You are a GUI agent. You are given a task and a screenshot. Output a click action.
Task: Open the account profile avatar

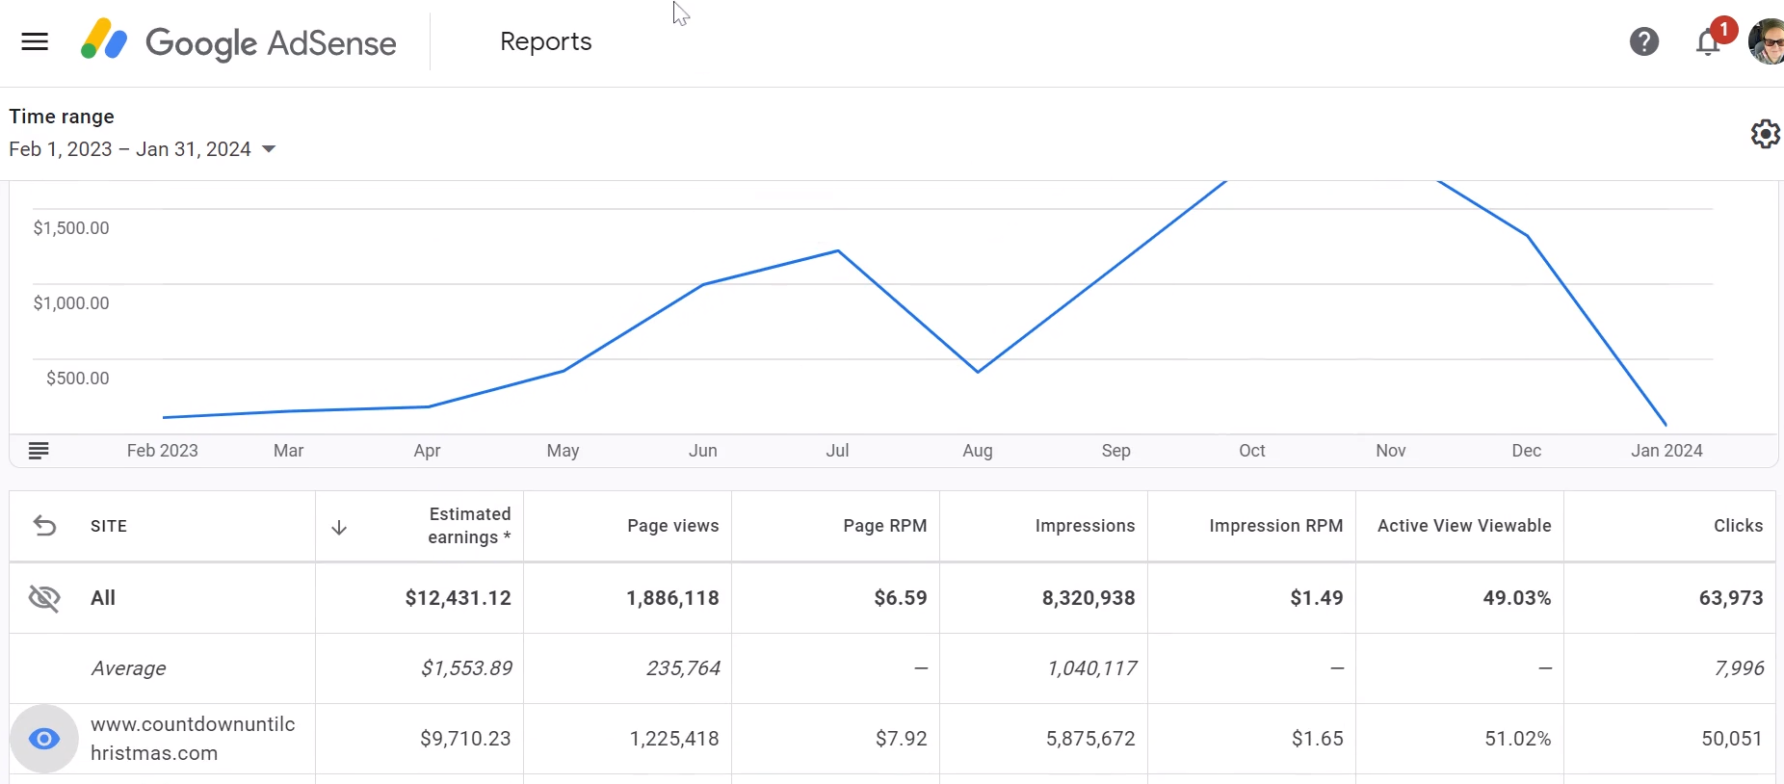(x=1767, y=41)
